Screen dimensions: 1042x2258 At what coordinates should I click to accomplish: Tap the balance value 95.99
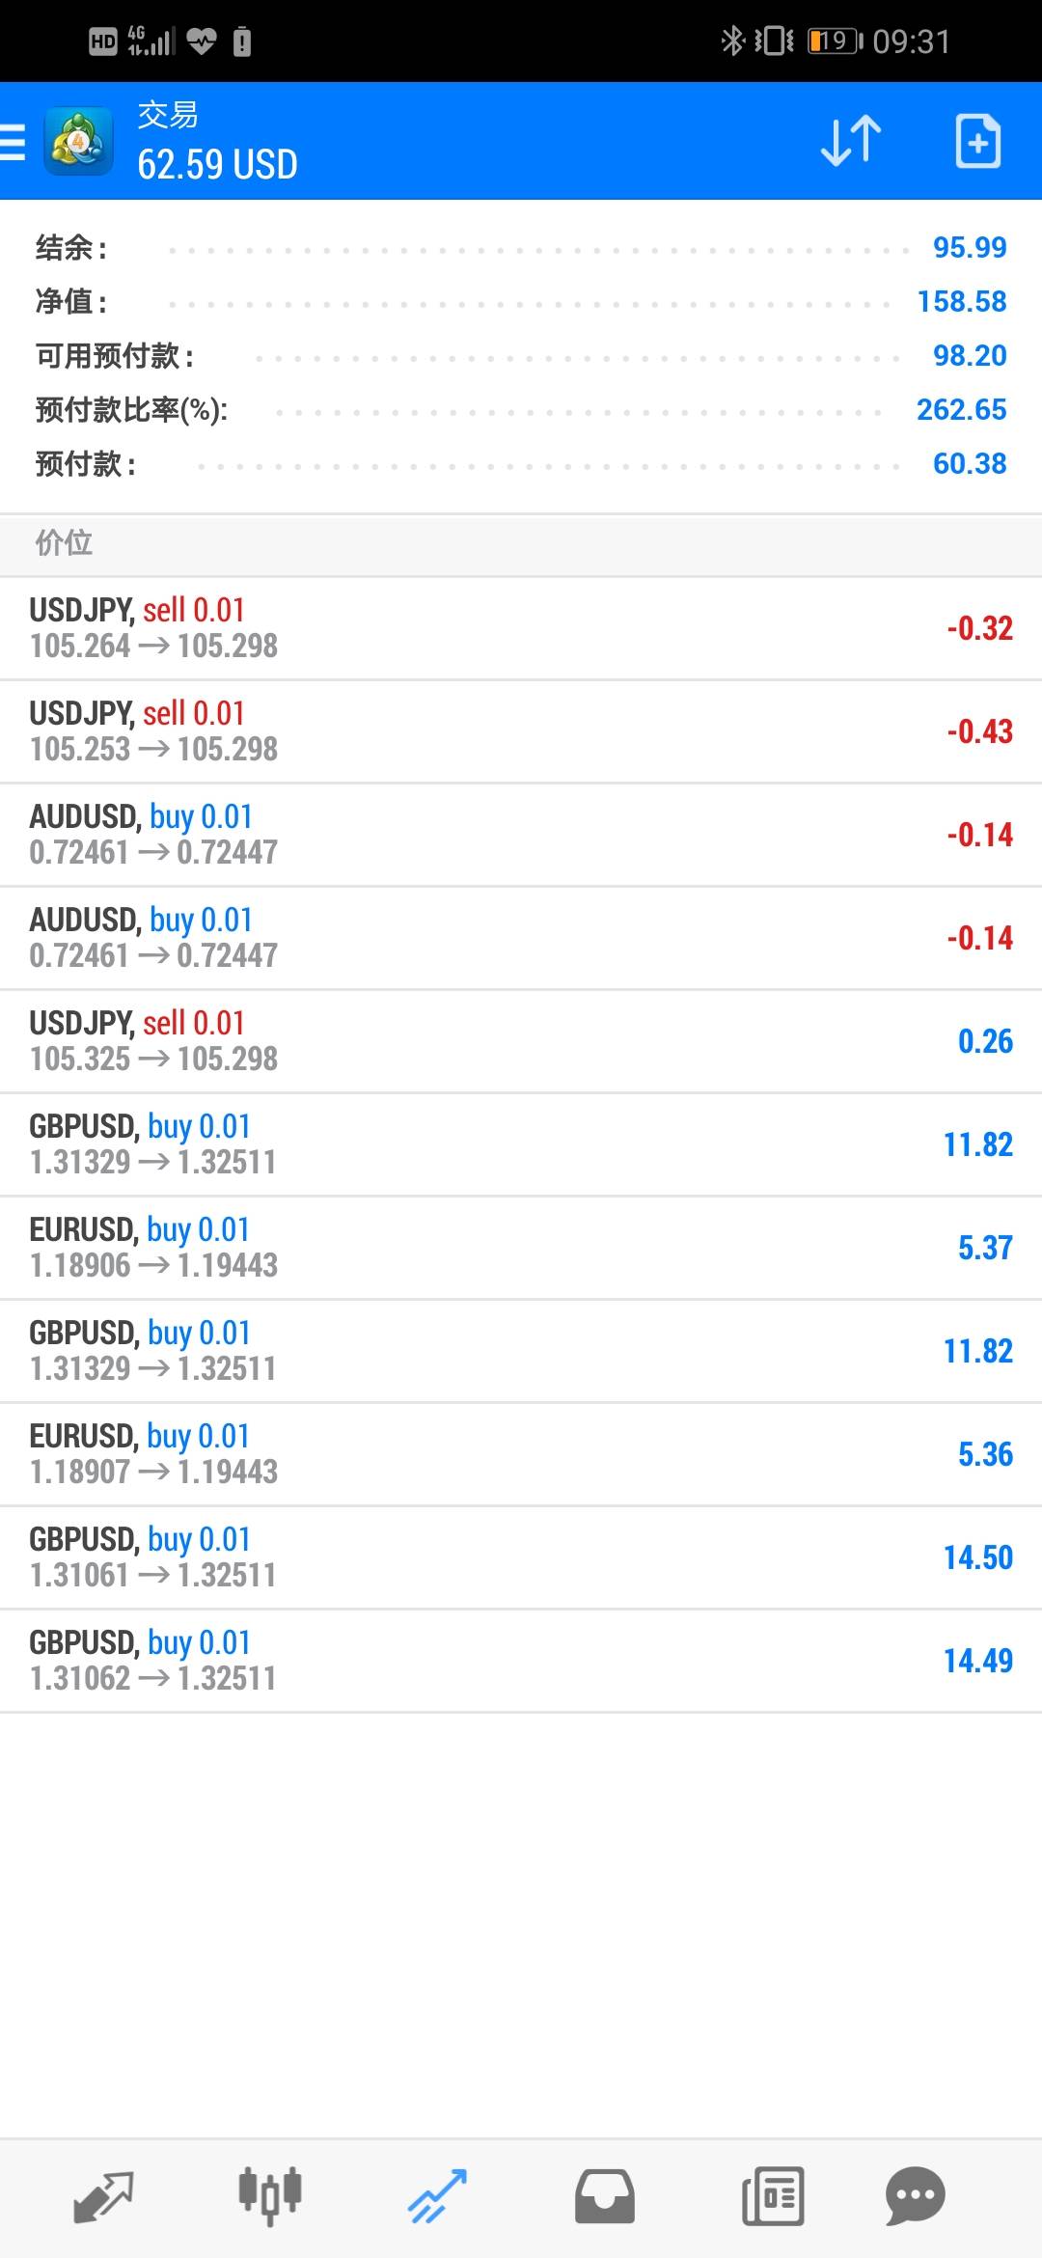pos(969,248)
